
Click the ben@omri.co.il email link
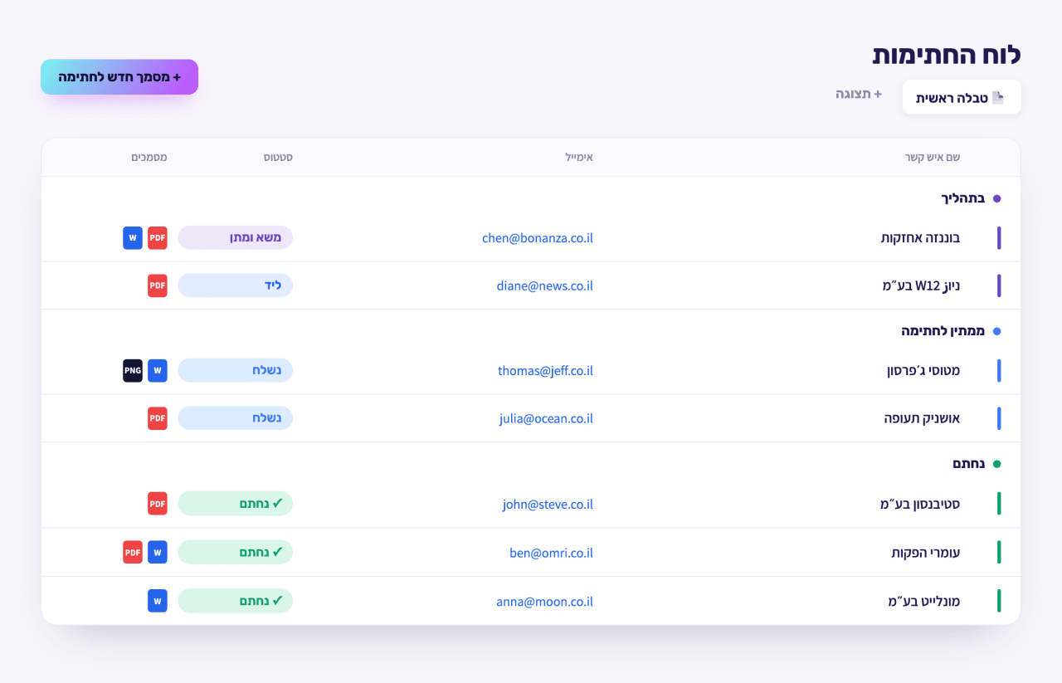(552, 553)
